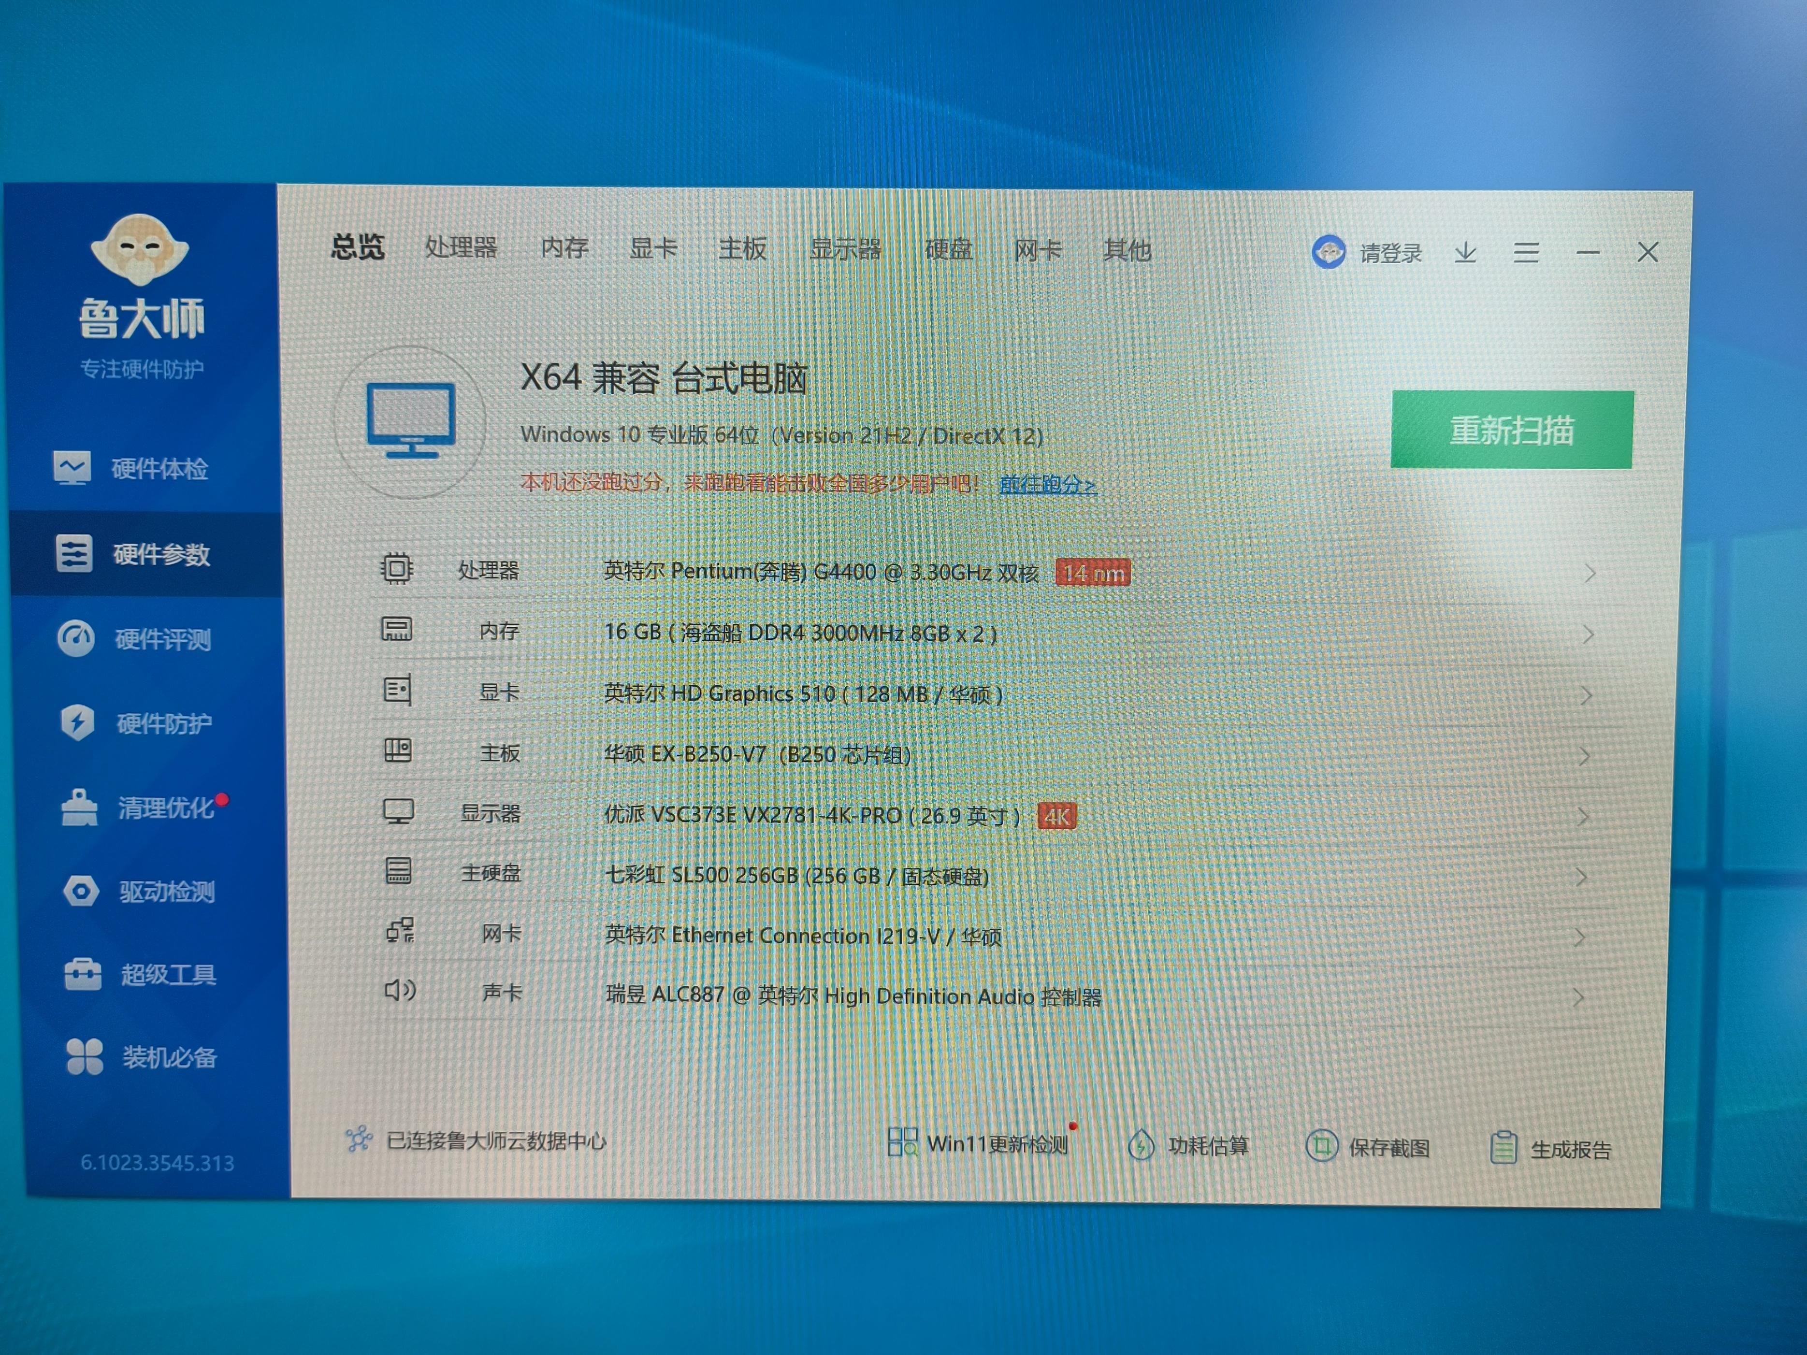Click the main hard disk row icon
The width and height of the screenshot is (1807, 1355).
399,871
